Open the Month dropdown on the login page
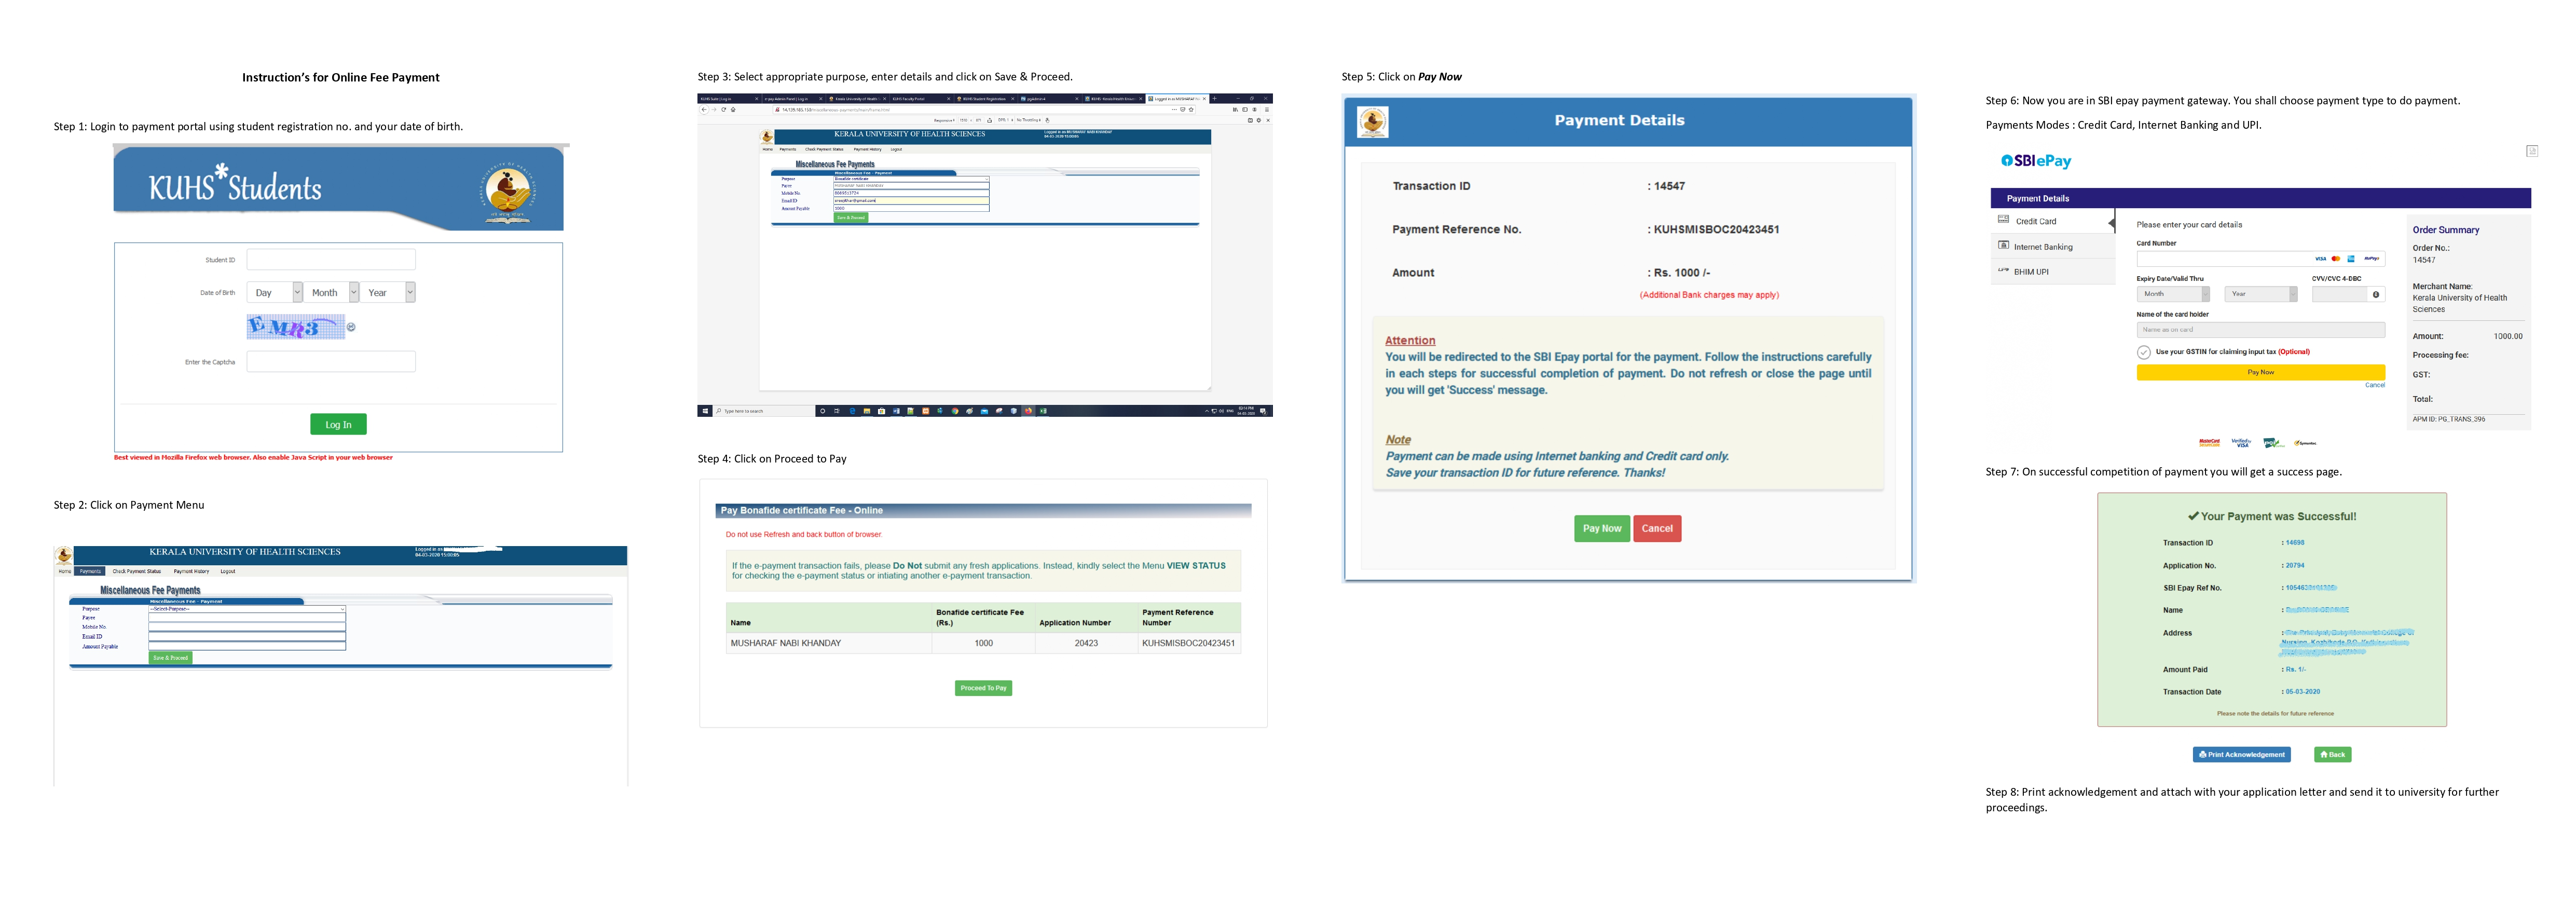This screenshot has height=911, width=2576. click(331, 292)
